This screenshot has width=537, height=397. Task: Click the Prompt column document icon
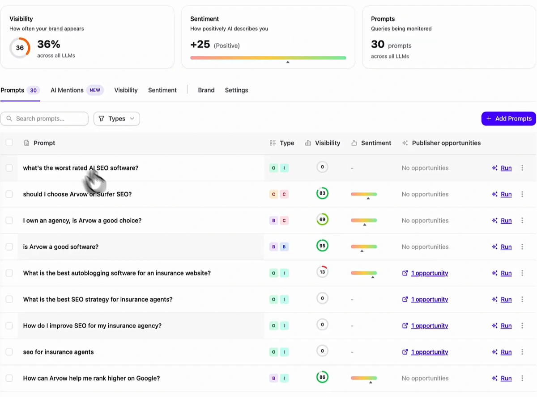(x=26, y=143)
